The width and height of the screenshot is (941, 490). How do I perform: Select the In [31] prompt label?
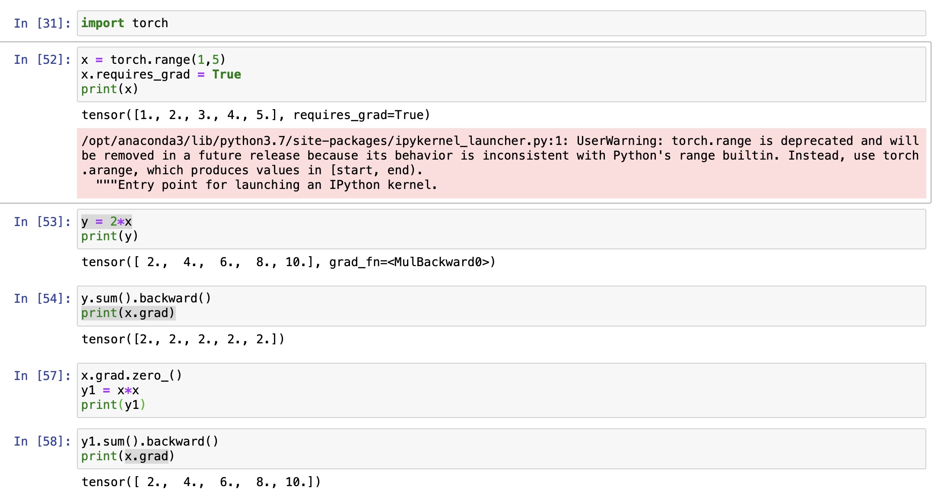[42, 23]
